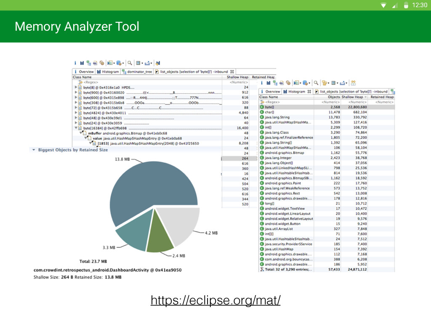Open https://eclipse.org/mat/ link
The width and height of the screenshot is (431, 323).
(x=215, y=300)
